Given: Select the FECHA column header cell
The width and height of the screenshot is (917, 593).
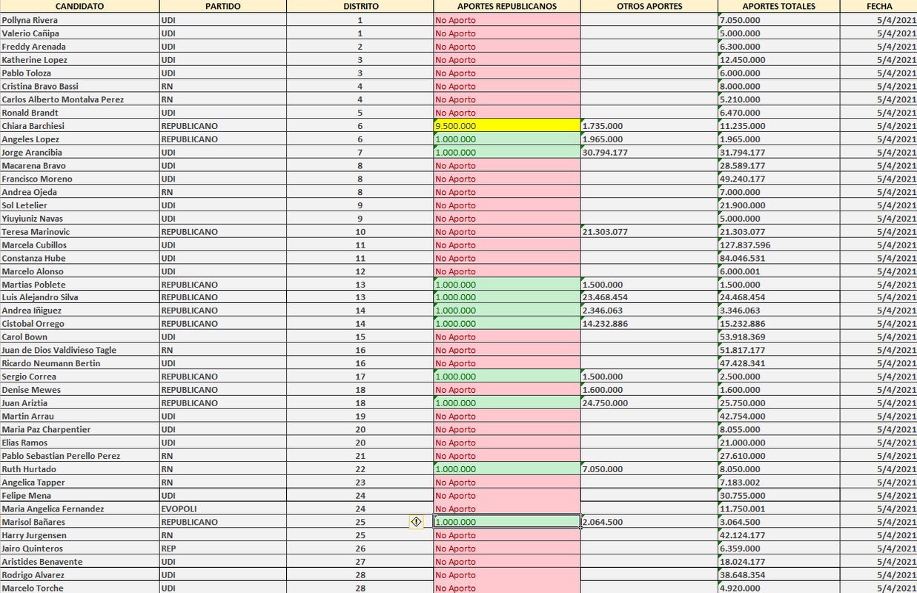Looking at the screenshot, I should point(879,6).
